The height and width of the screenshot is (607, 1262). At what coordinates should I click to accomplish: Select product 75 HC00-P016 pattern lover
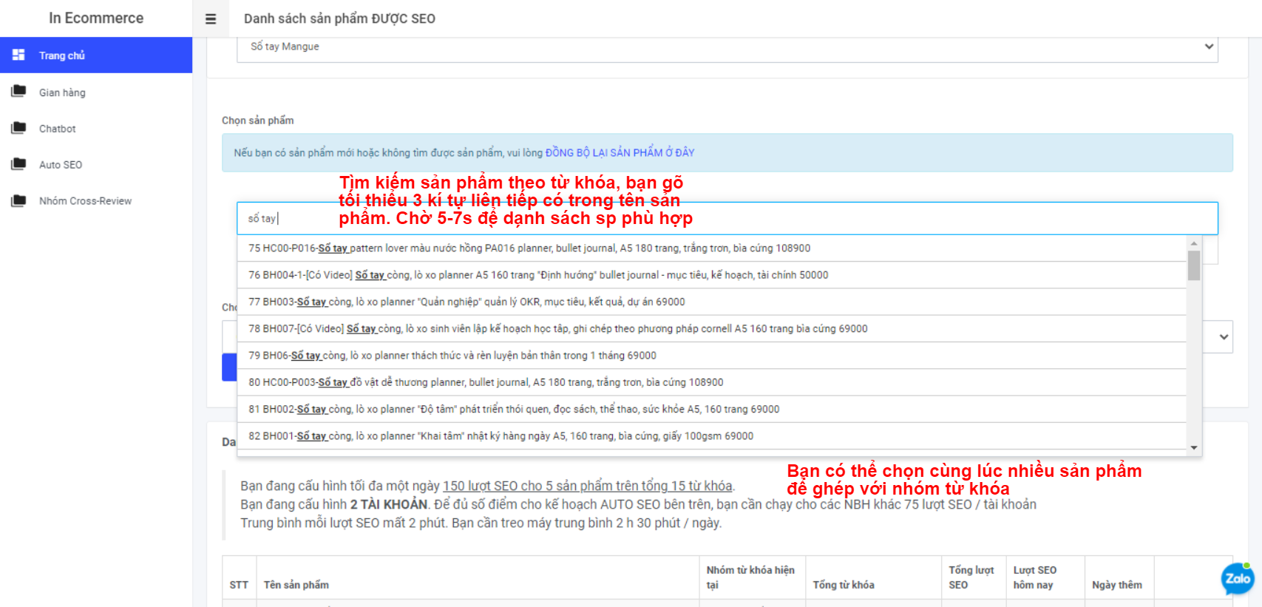[711, 248]
